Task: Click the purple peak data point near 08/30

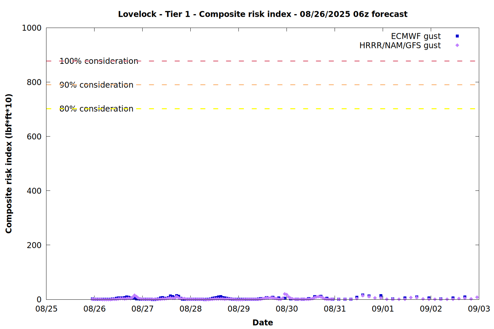Action: coord(285,294)
